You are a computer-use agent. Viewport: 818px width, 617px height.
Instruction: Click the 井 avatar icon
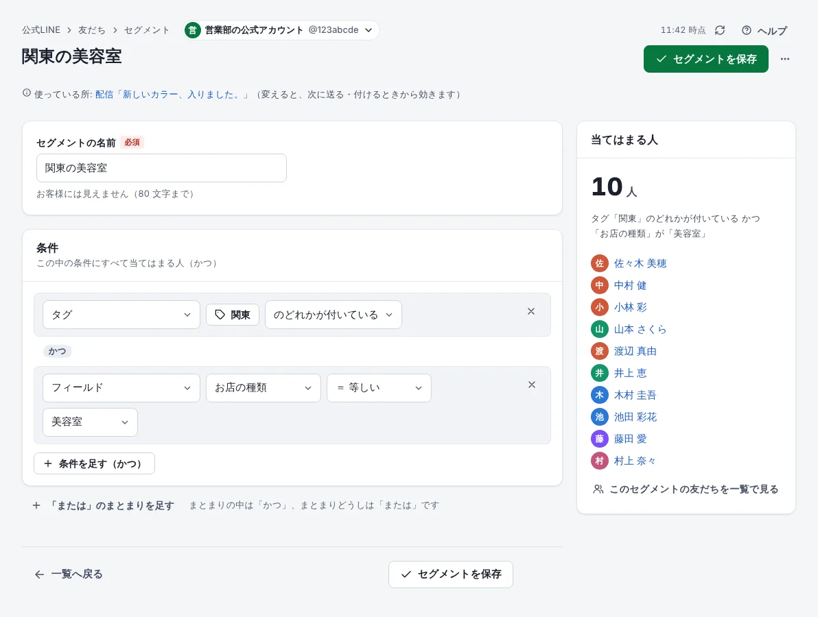pos(599,373)
